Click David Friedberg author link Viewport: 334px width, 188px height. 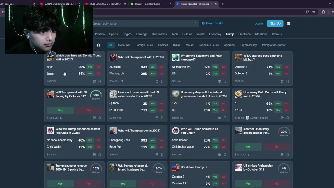coord(259,118)
